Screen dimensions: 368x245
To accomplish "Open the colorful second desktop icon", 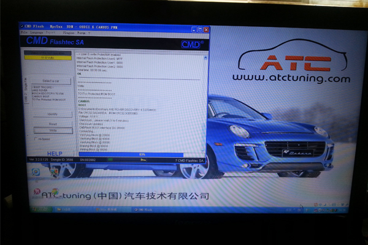I will click(x=55, y=173).
